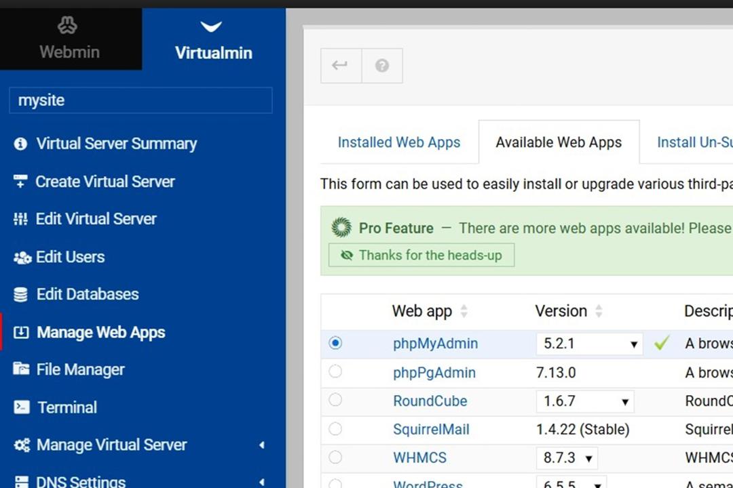Select the phpPgAdmin radio button
The height and width of the screenshot is (488, 733).
point(335,371)
